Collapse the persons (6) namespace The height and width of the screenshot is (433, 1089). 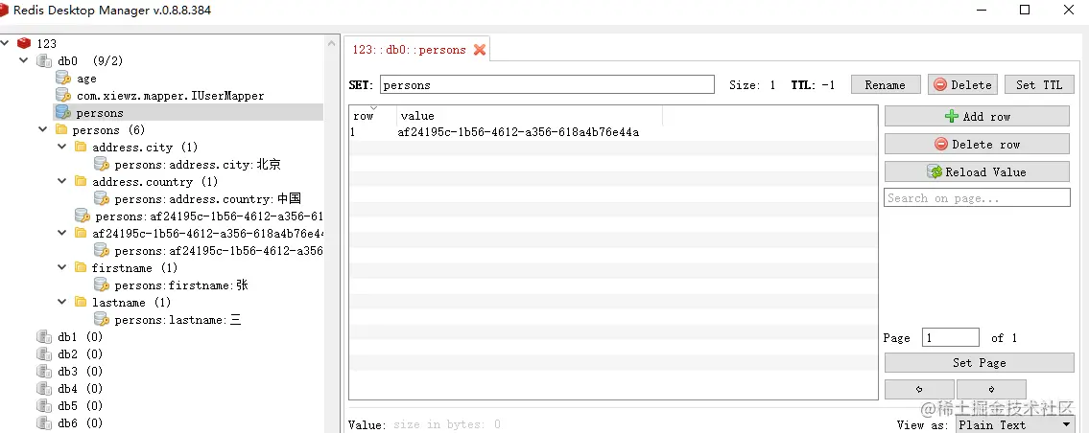[42, 129]
